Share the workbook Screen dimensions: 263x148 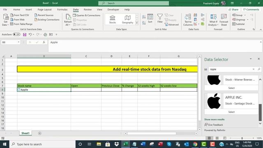pos(233,9)
